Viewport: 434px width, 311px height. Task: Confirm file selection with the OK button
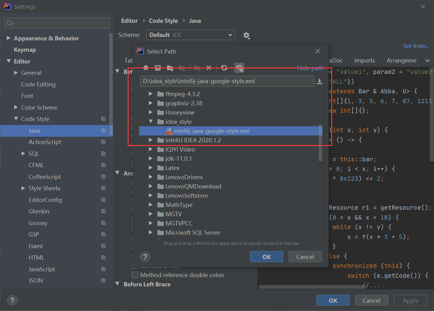266,256
